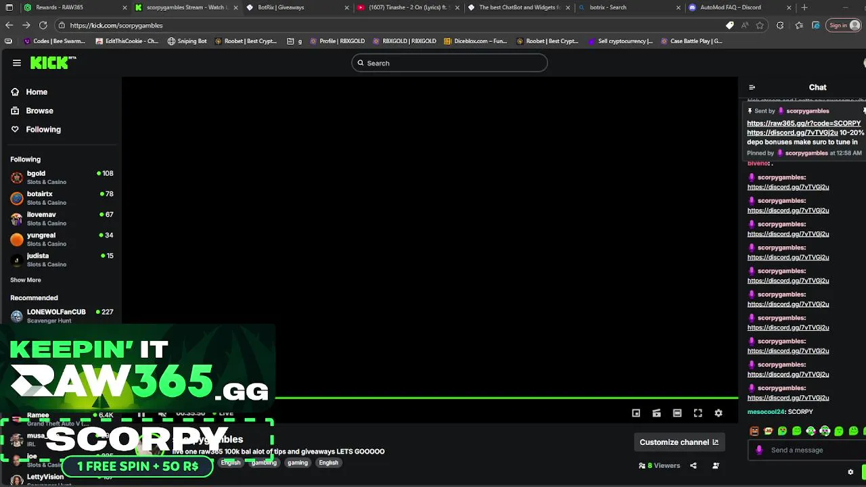Switch to AutoMod FAQ Discord tab
Image resolution: width=866 pixels, height=487 pixels.
coord(740,7)
